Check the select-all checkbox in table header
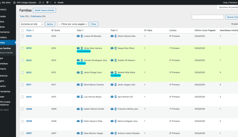 (x=22, y=30)
